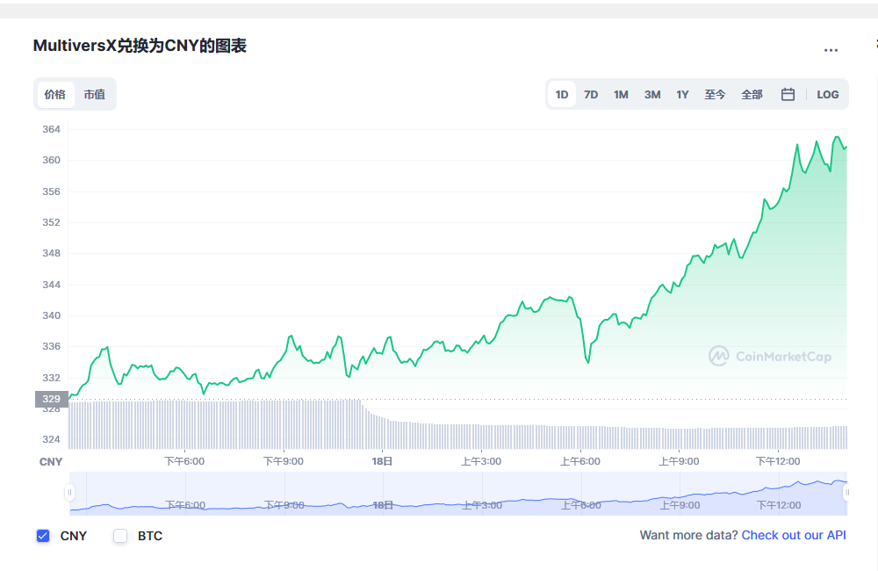Grab the right range slider handle
This screenshot has height=571, width=878.
point(846,493)
